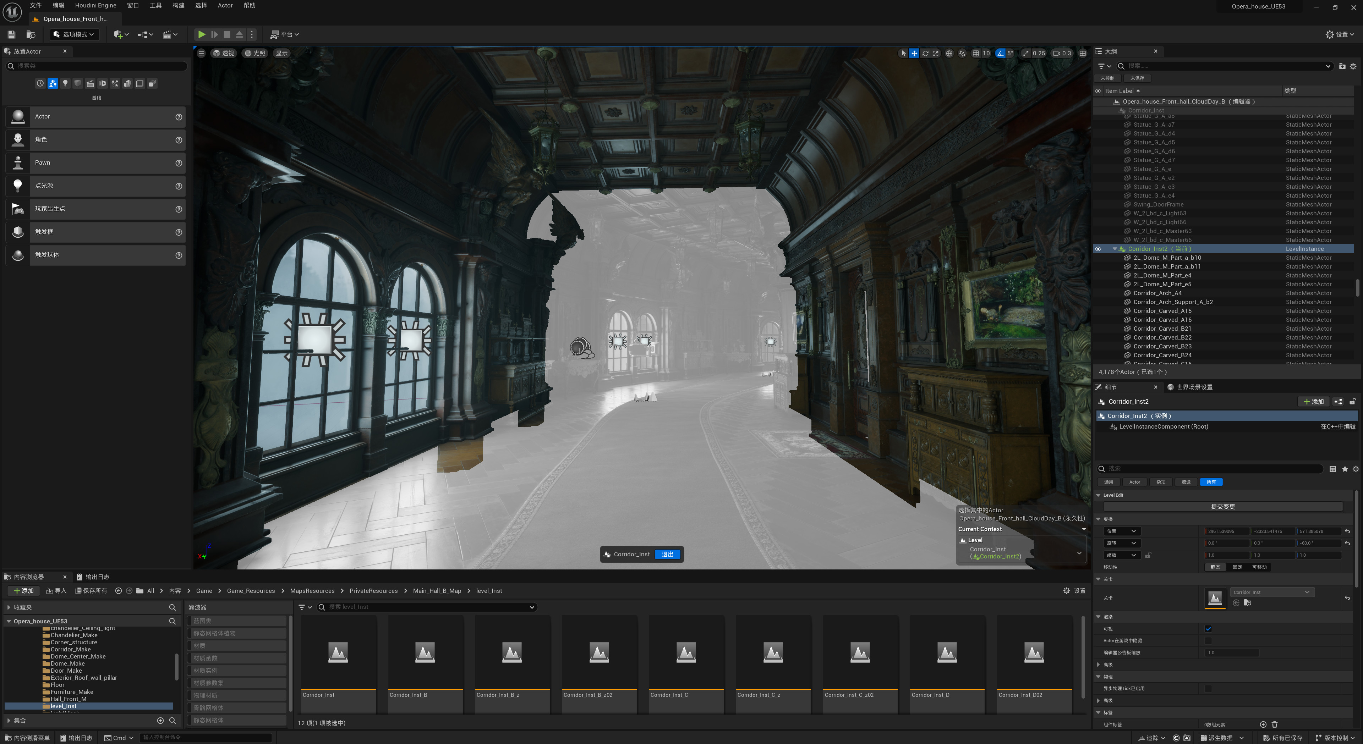Click browse-to-asset icon under the Corridor_Inst level field
This screenshot has height=744, width=1363.
[1248, 603]
